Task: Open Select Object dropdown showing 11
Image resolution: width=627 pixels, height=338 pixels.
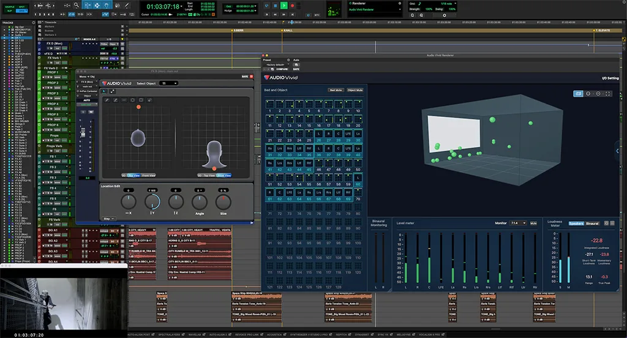Action: pyautogui.click(x=168, y=83)
